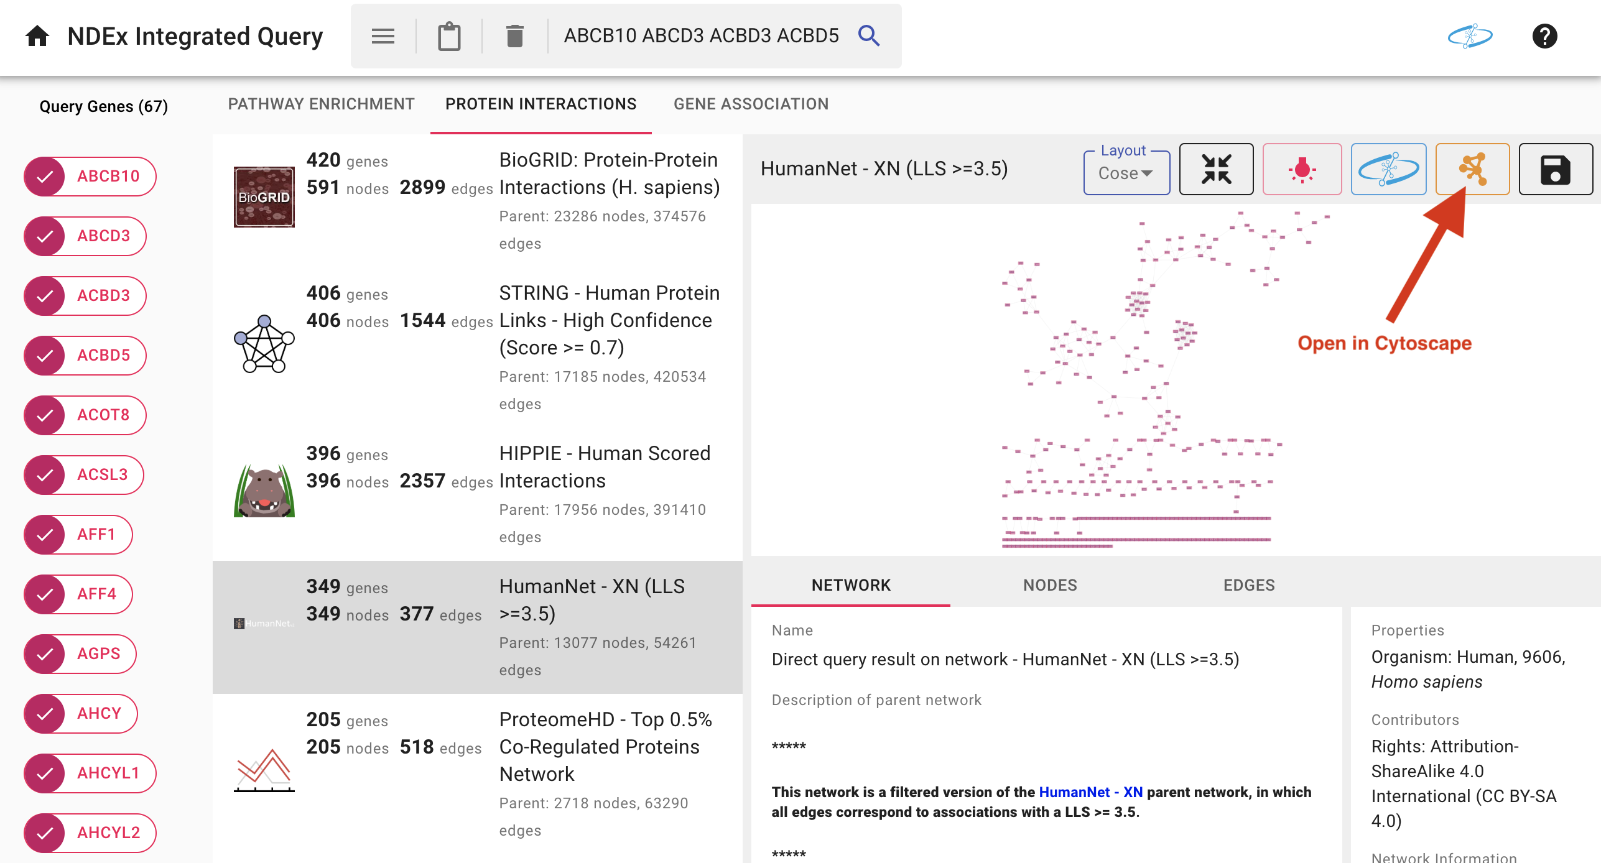The height and width of the screenshot is (863, 1601).
Task: Open the help question mark icon
Action: (x=1544, y=36)
